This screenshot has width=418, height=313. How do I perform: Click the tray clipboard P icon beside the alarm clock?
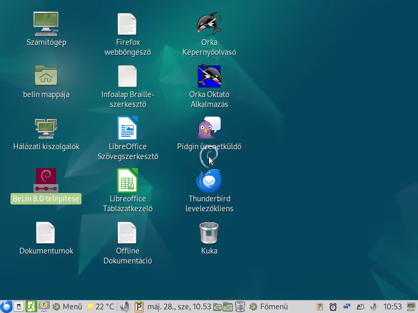(319, 307)
